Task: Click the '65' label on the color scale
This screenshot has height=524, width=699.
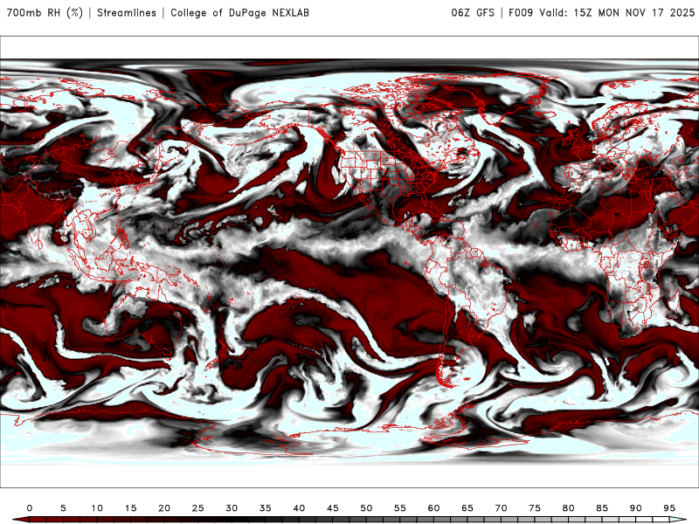Action: [x=467, y=508]
